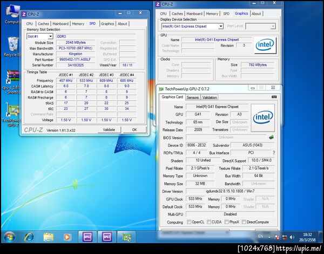
Task: Open TechPowerUp GPU-Z desktop shortcut
Action: point(11,114)
